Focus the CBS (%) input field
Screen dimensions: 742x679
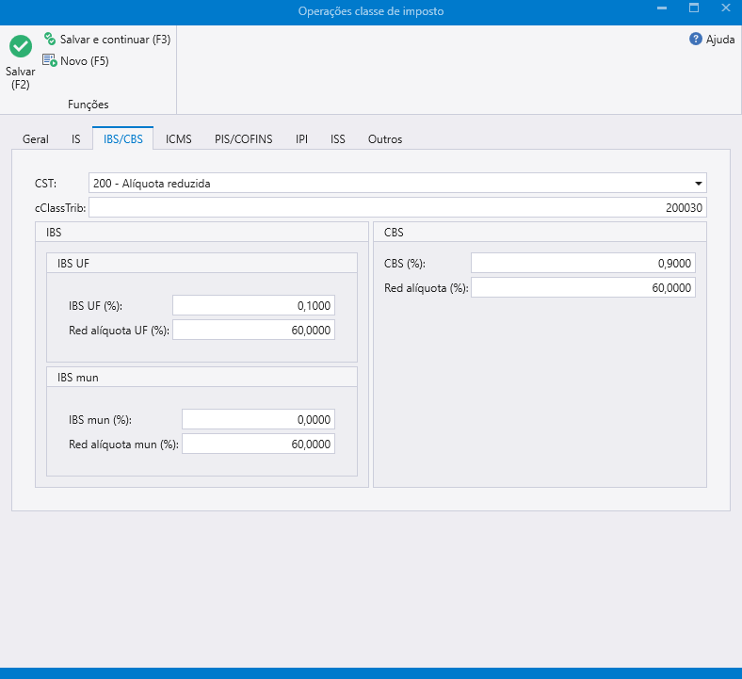pyautogui.click(x=583, y=264)
